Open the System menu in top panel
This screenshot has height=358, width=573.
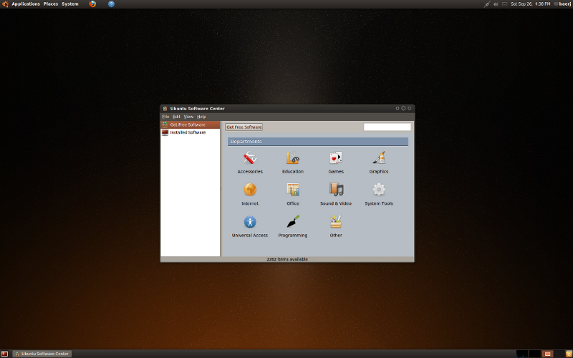[69, 4]
